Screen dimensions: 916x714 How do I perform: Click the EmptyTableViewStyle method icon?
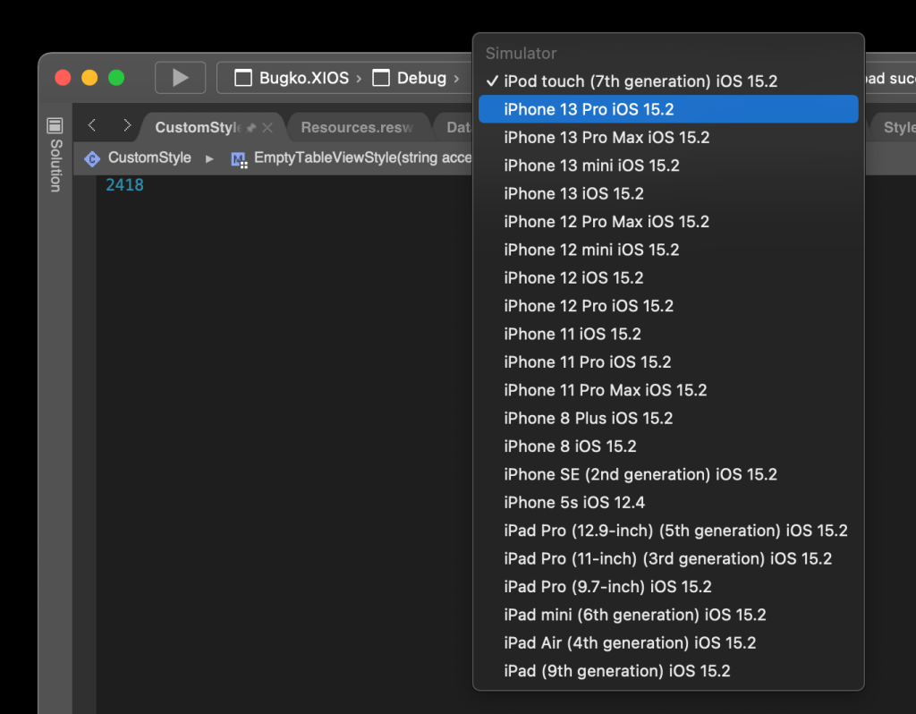(239, 159)
